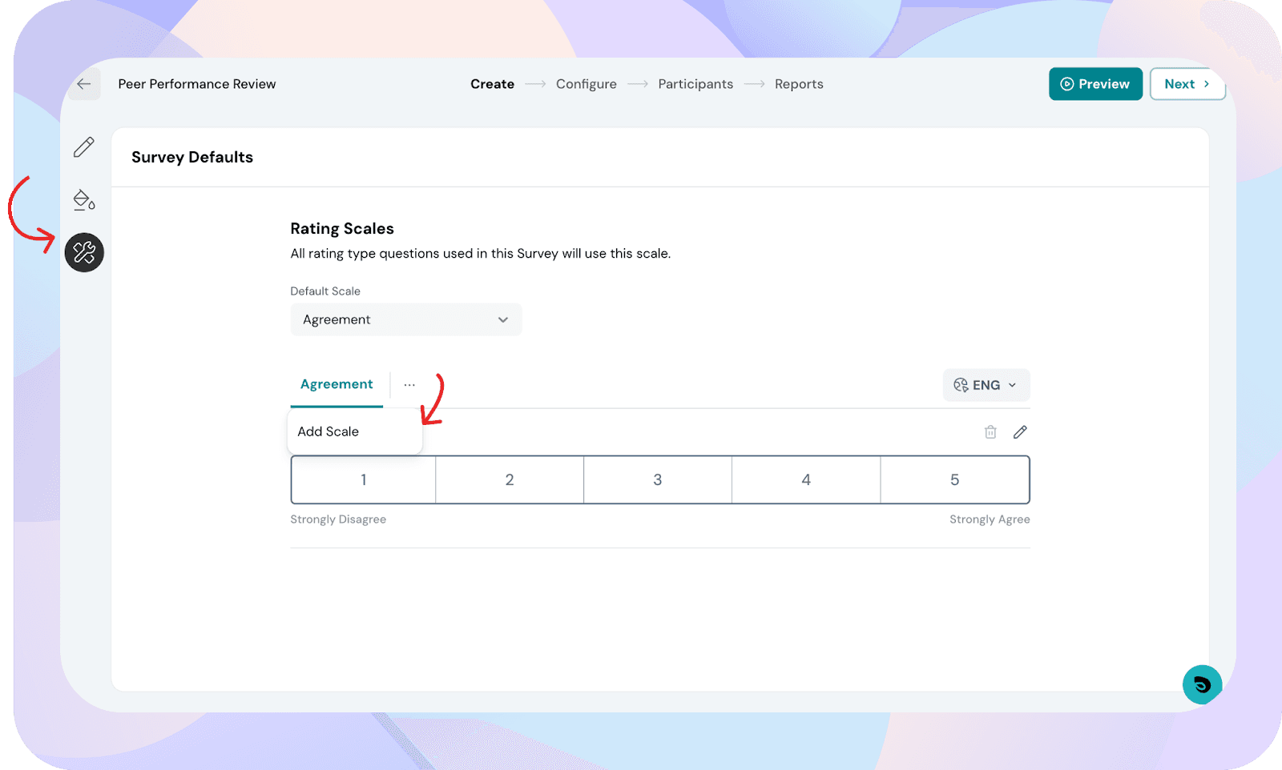The image size is (1282, 770).
Task: Expand the Default Scale dropdown
Action: 406,319
